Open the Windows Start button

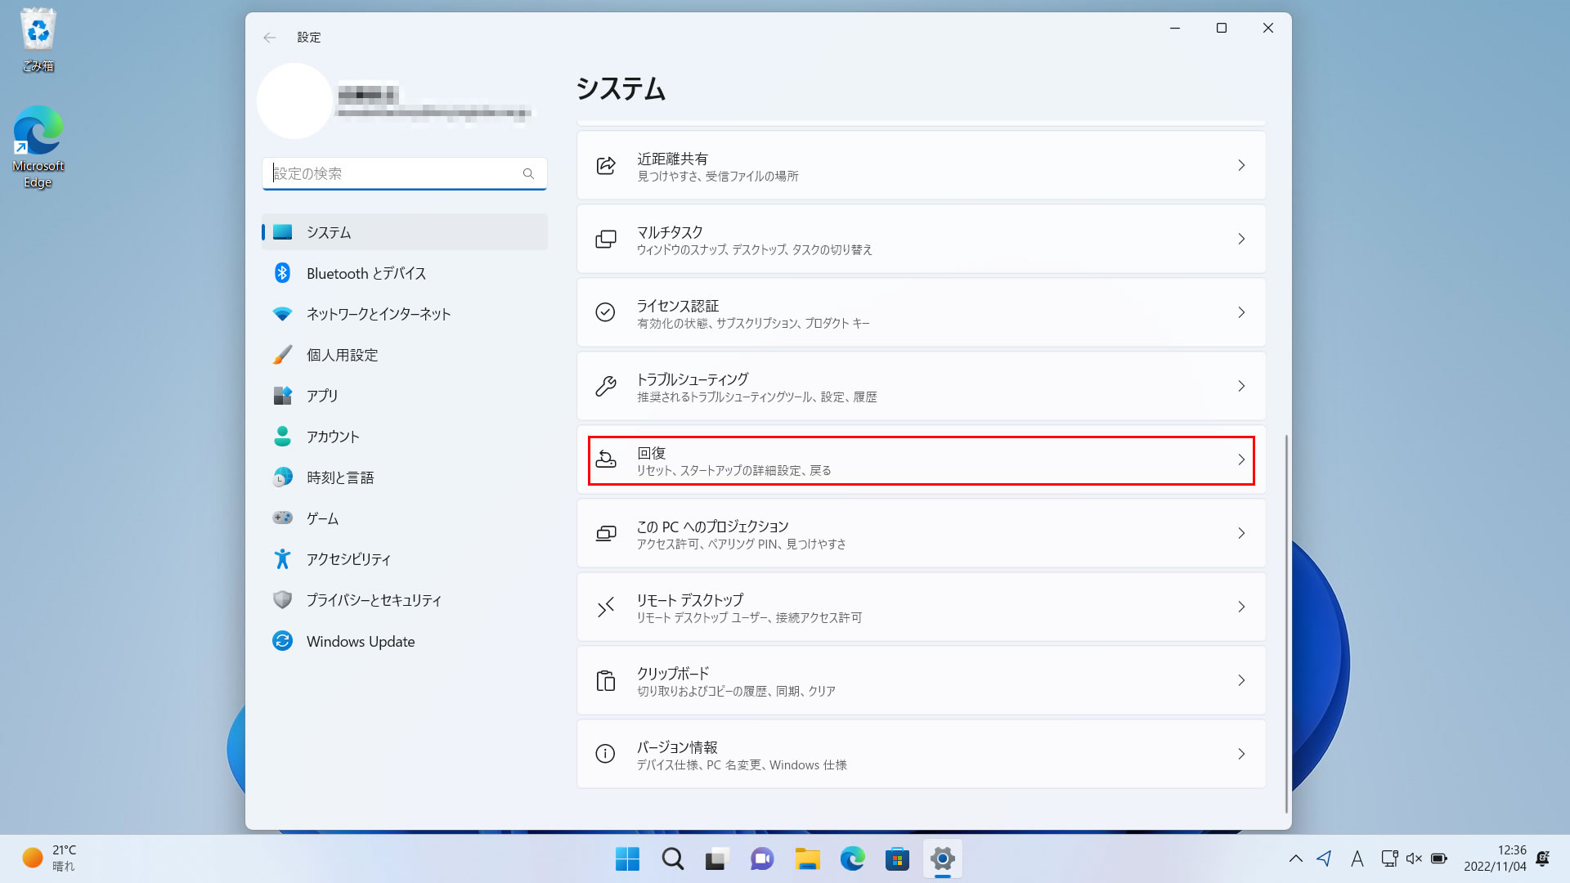(627, 859)
